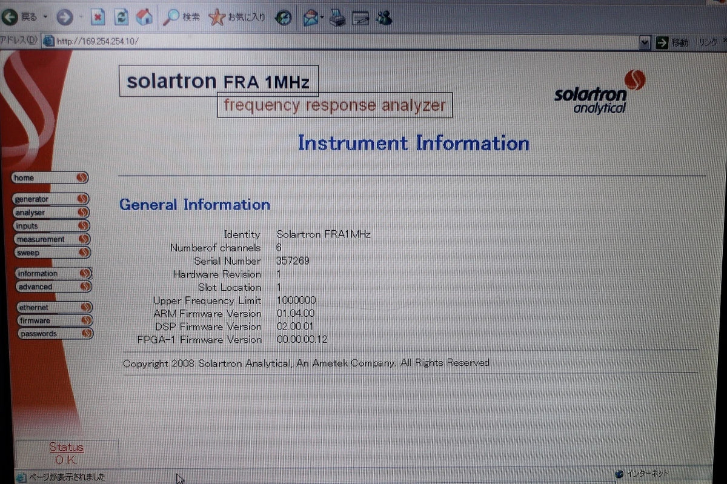Open the home navigation button
This screenshot has width=727, height=484.
50,177
